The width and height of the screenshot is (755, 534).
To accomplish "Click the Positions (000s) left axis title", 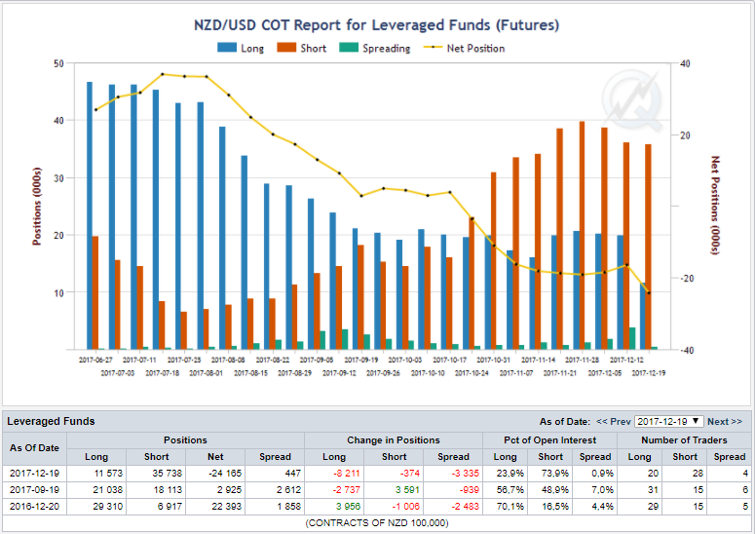I will coord(37,206).
